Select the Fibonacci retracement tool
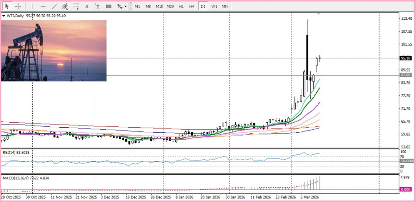The image size is (416, 202). pyautogui.click(x=76, y=6)
